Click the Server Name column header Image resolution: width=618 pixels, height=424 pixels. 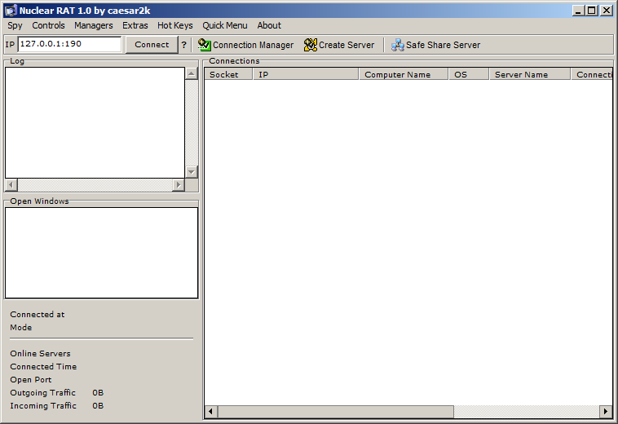coord(528,74)
